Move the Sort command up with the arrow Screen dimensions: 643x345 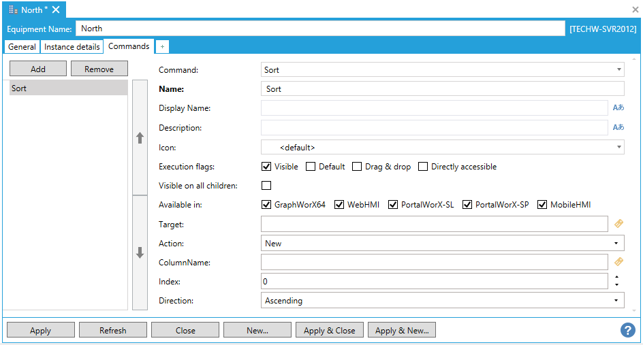tap(140, 137)
